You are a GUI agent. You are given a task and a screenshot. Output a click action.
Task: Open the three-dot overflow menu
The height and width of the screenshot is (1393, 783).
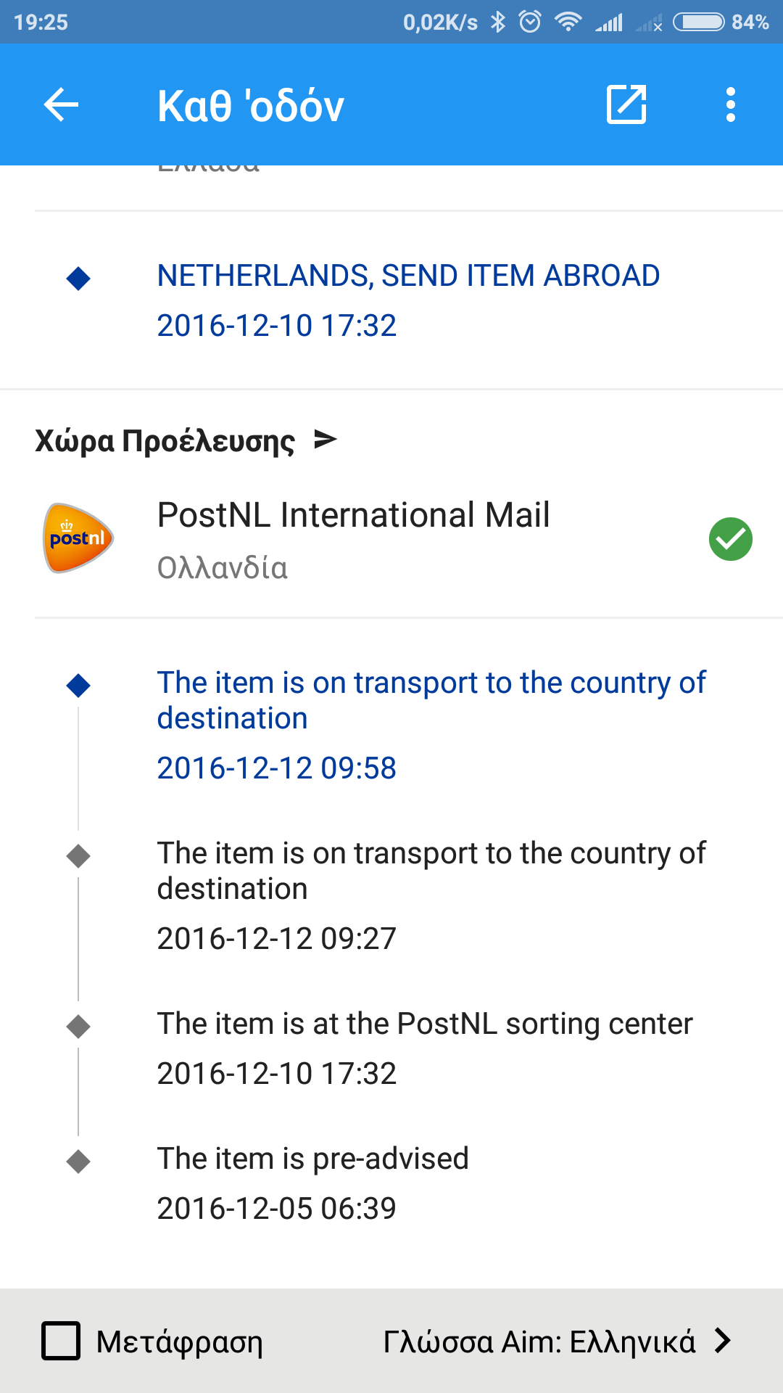(730, 105)
